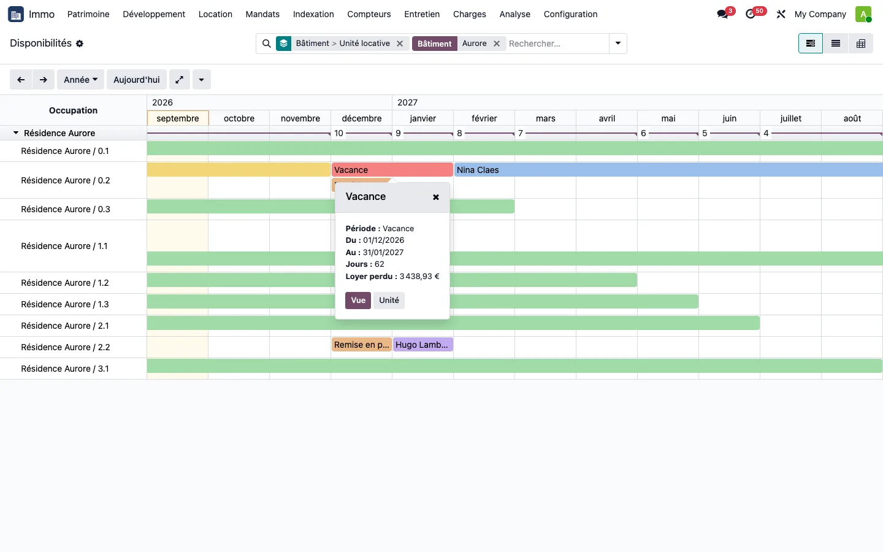Open the Indexation menu
This screenshot has height=552, width=883.
click(x=313, y=14)
